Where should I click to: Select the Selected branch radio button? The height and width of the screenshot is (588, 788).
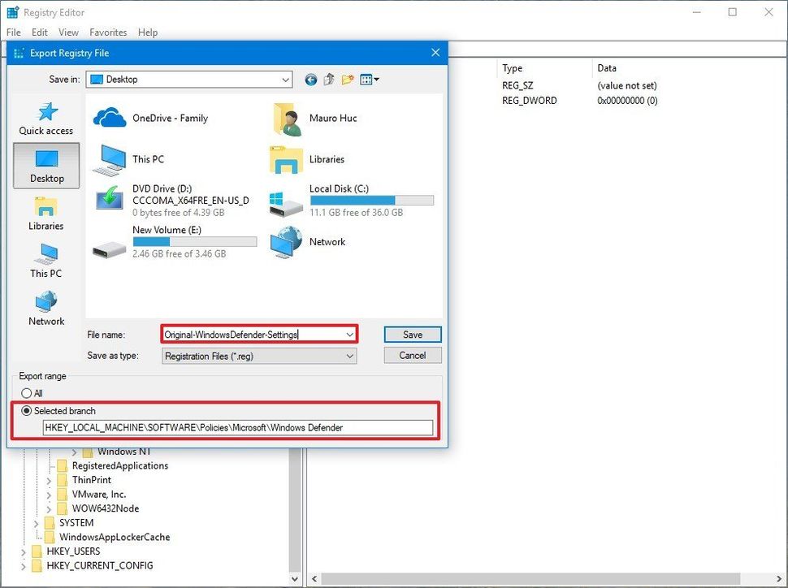click(28, 410)
